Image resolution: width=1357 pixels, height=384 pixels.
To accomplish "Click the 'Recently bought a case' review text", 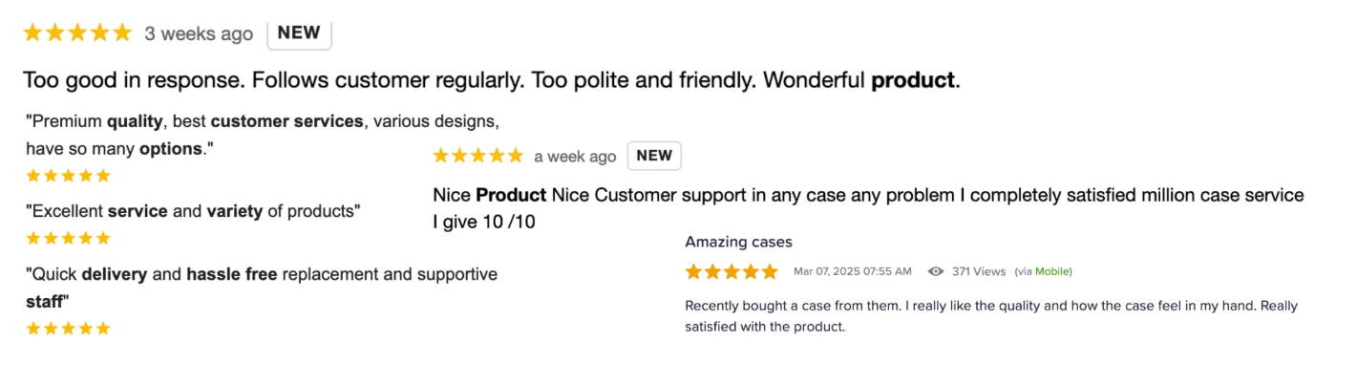I will [991, 316].
